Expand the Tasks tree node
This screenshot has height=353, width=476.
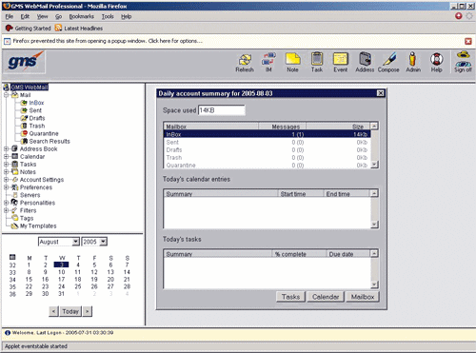(x=6, y=164)
